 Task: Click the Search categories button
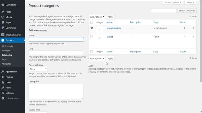187,11
